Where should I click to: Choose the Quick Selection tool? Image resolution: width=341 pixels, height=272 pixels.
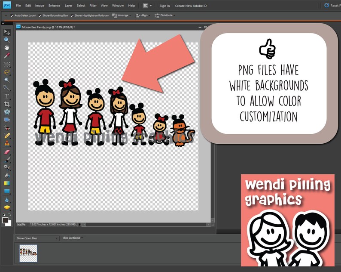[7, 88]
